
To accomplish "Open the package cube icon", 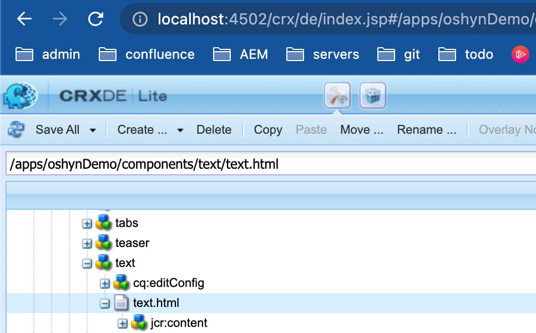I will (373, 96).
